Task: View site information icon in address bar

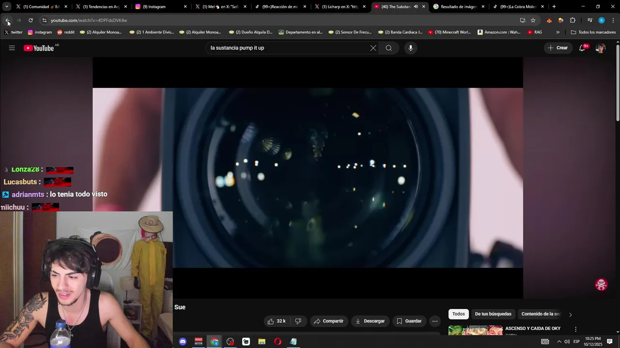Action: coord(45,20)
